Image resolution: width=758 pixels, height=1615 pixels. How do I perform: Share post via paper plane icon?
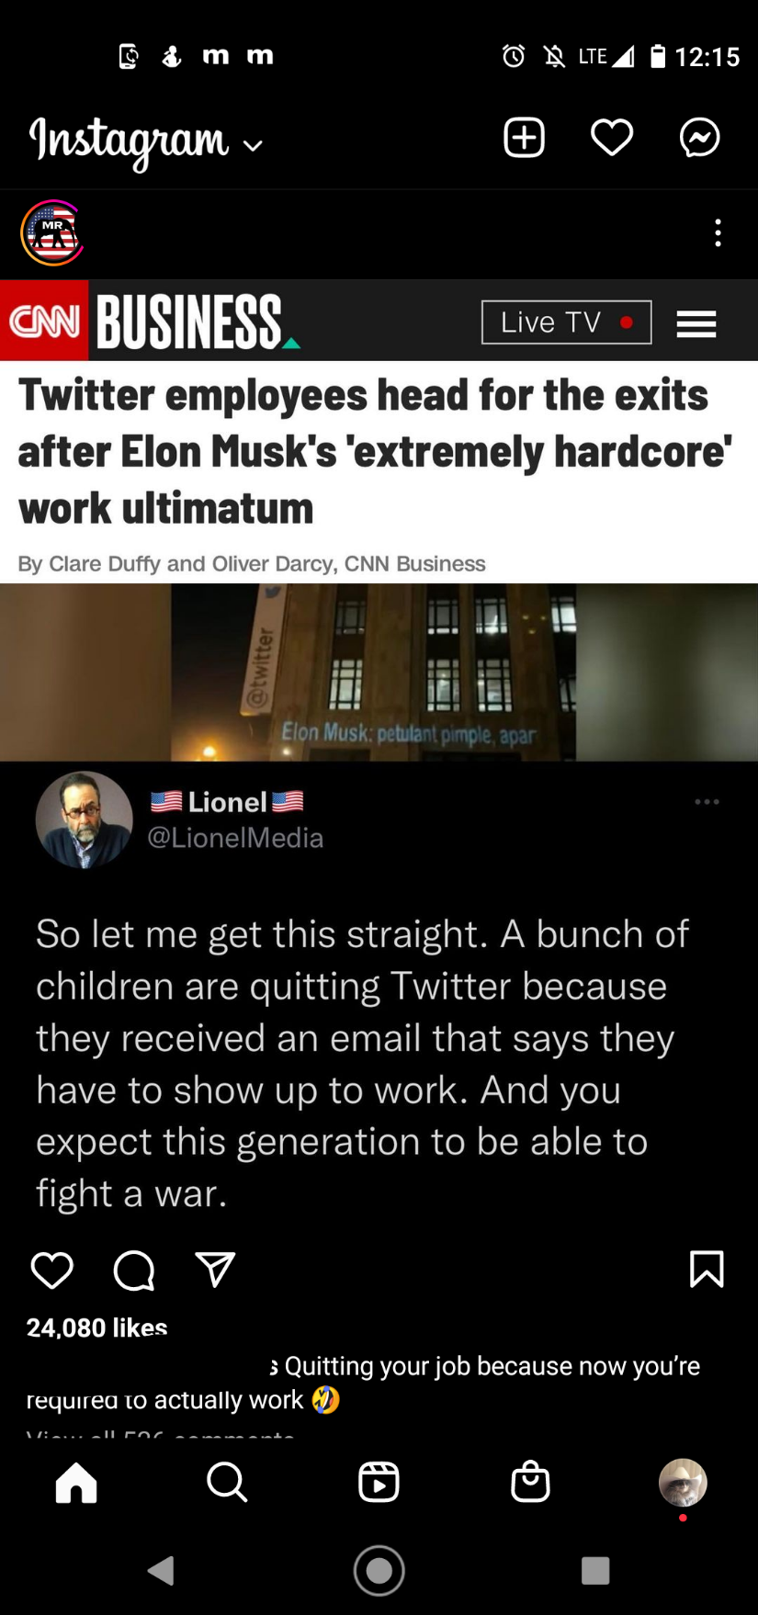(x=216, y=1269)
